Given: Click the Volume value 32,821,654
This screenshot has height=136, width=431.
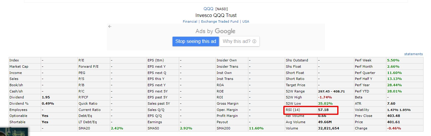Looking at the screenshot, I should pyautogui.click(x=329, y=128).
